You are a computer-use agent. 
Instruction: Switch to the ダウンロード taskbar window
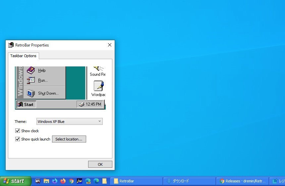(x=189, y=181)
